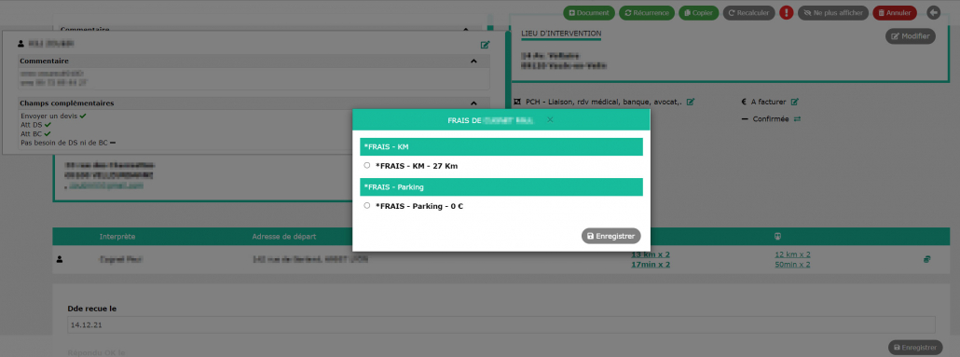Click the edit icon next to A facturer
Image resolution: width=960 pixels, height=357 pixels.
point(795,103)
